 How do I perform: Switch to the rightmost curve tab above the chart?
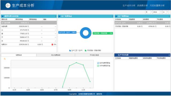[x=94, y=55]
